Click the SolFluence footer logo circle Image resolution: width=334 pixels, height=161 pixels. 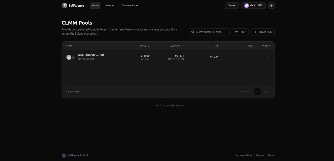64,155
